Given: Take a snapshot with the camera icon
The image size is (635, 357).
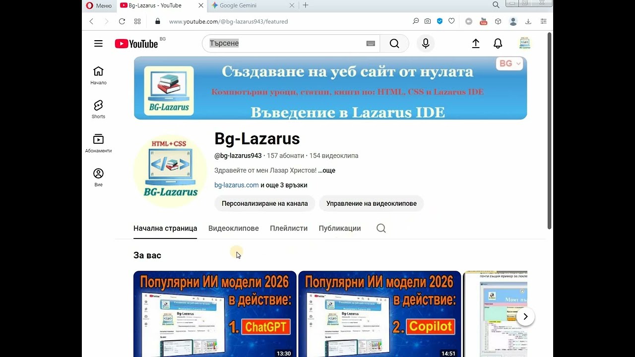Looking at the screenshot, I should [428, 21].
